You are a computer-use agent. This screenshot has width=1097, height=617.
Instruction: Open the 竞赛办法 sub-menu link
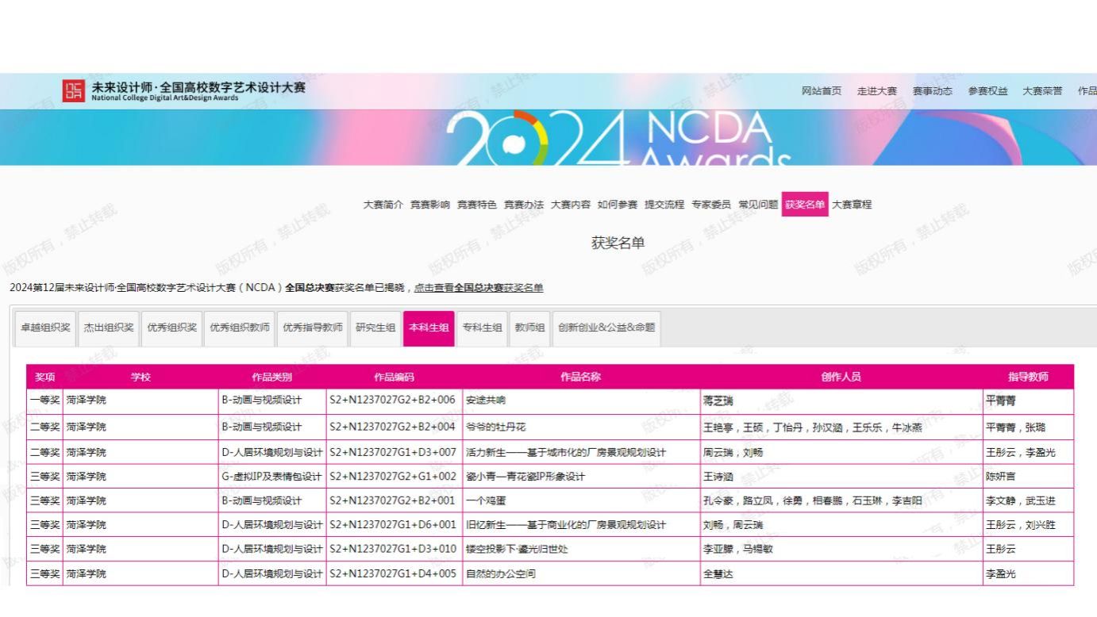coord(524,205)
